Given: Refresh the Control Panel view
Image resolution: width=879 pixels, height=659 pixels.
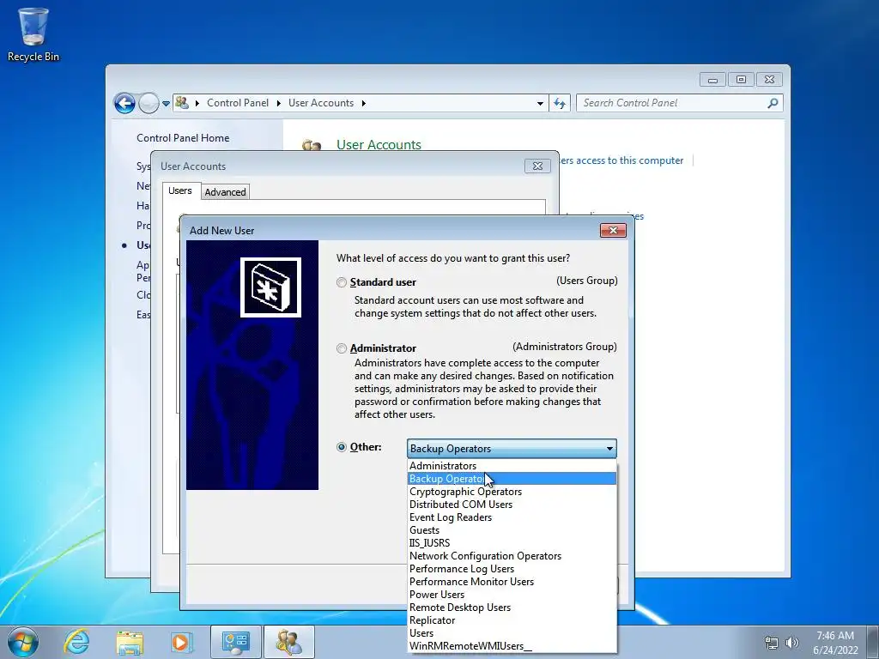Looking at the screenshot, I should (560, 103).
